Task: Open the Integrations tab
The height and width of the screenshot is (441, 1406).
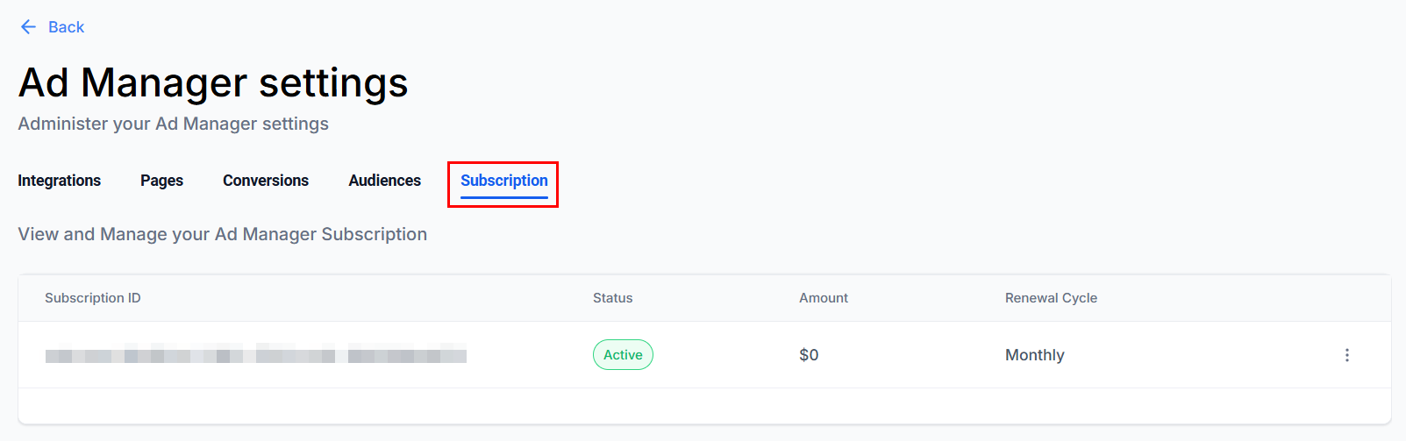Action: (60, 181)
